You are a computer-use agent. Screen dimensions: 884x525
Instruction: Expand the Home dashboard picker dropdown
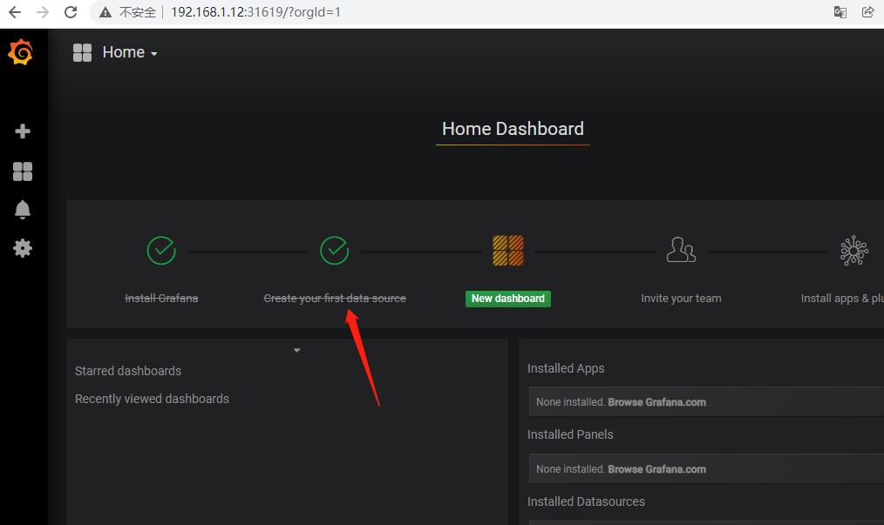coord(130,52)
